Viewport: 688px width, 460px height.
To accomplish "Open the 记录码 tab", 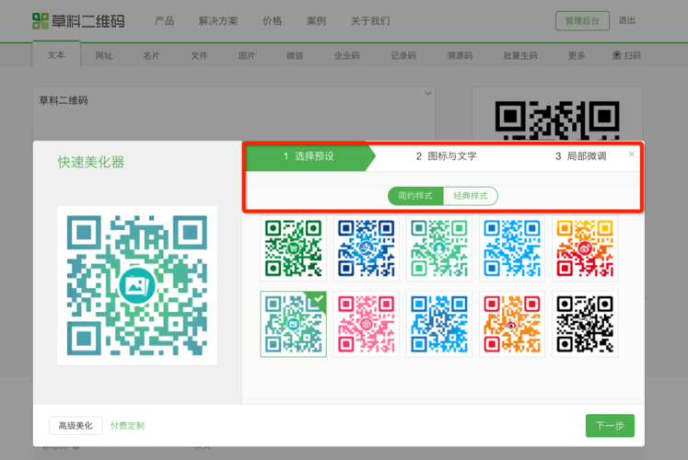I will click(403, 55).
